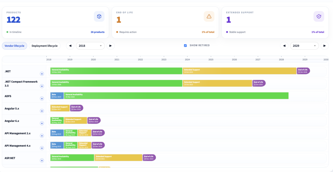Image resolution: width=333 pixels, height=172 pixels.
Task: Click the round icon in the ASP.NET row
Action: point(42,160)
